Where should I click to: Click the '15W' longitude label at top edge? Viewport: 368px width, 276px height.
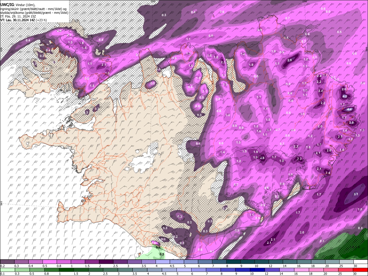pyautogui.click(x=304, y=1)
